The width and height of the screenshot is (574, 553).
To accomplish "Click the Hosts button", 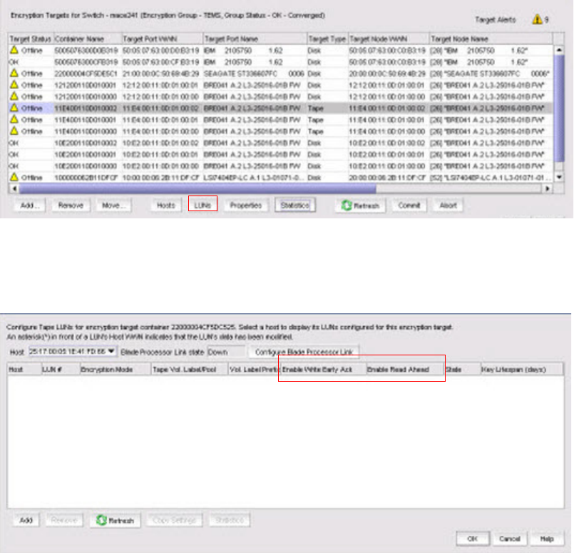I will [x=165, y=206].
